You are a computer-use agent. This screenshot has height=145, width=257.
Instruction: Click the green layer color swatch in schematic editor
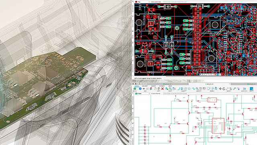coord(136,94)
